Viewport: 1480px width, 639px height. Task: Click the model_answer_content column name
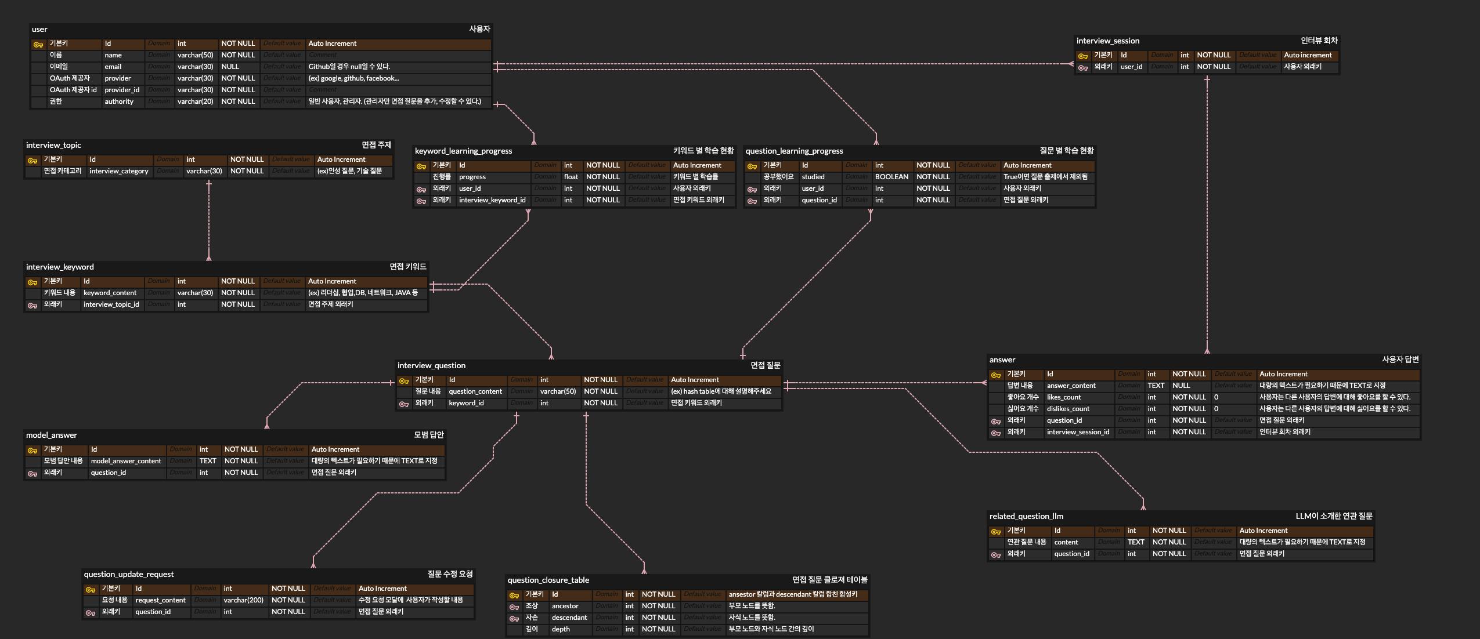(x=125, y=461)
